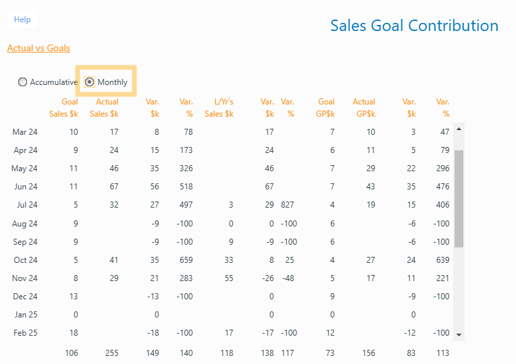Screen dimensions: 516x364
Task: Click the Goal Sales $k column header
Action: tap(68, 108)
